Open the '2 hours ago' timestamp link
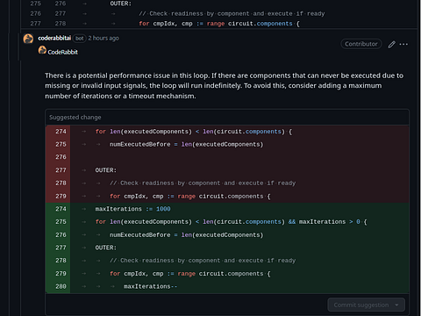Image resolution: width=421 pixels, height=316 pixels. [103, 38]
